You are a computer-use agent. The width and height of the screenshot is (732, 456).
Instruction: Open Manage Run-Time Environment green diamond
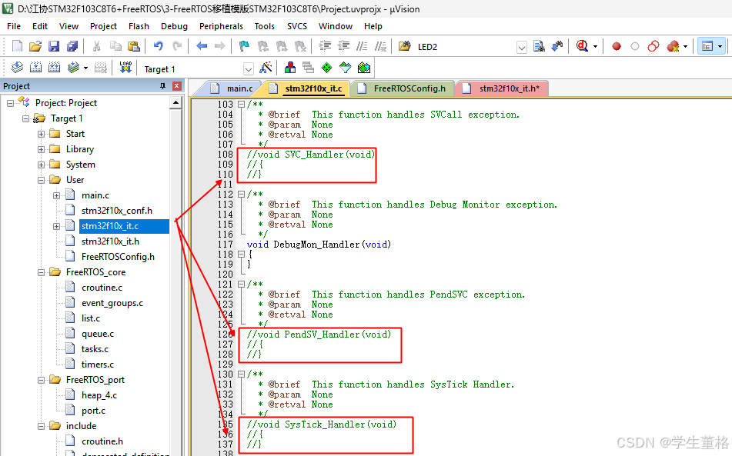coord(327,68)
